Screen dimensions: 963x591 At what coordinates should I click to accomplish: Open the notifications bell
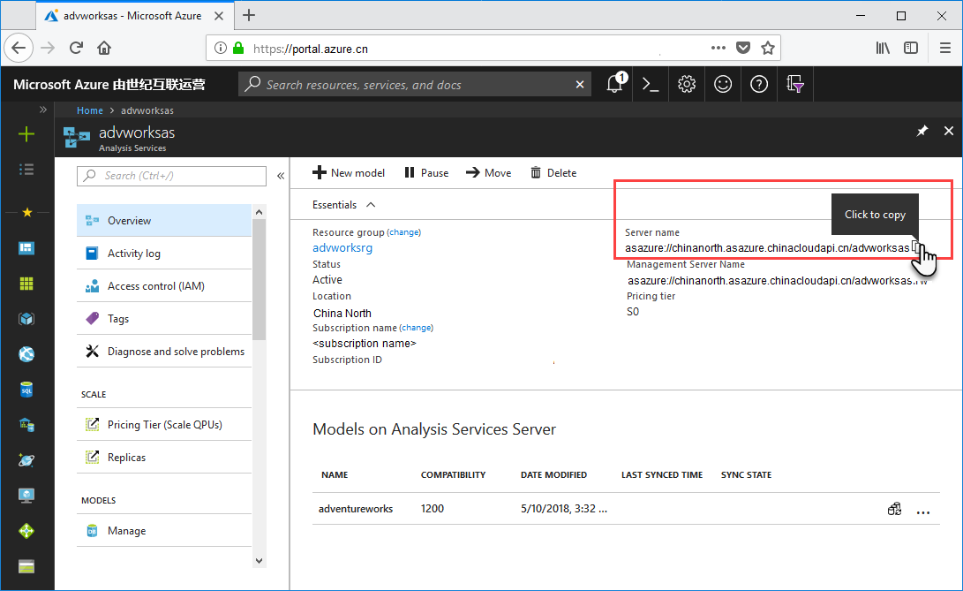(x=614, y=84)
